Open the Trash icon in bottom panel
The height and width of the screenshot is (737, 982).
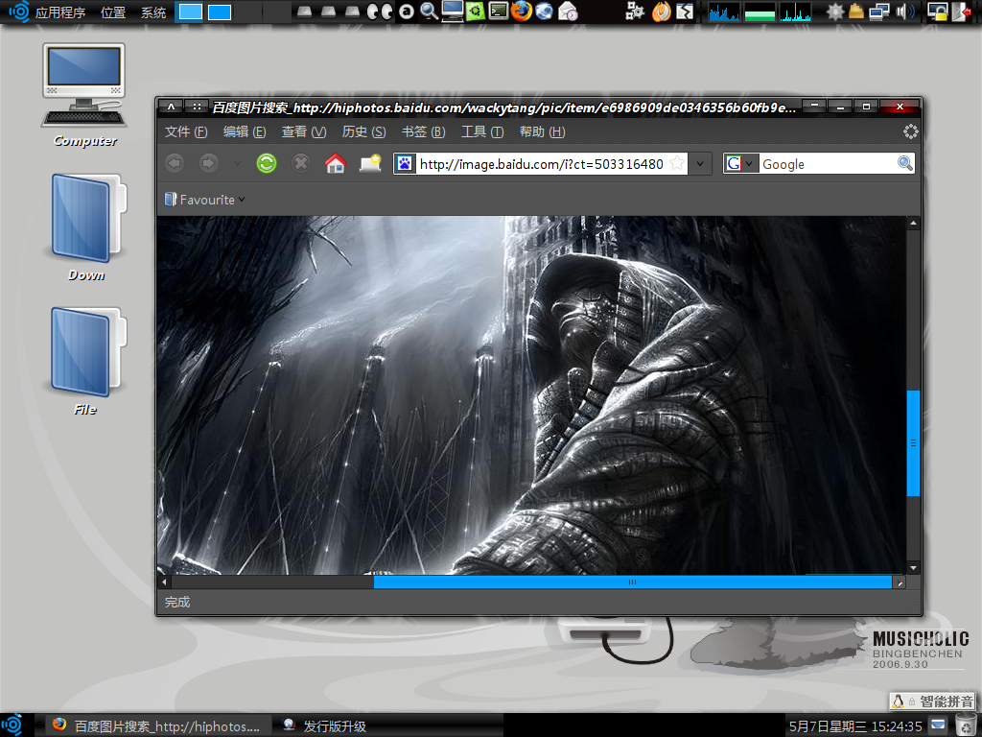coord(967,725)
